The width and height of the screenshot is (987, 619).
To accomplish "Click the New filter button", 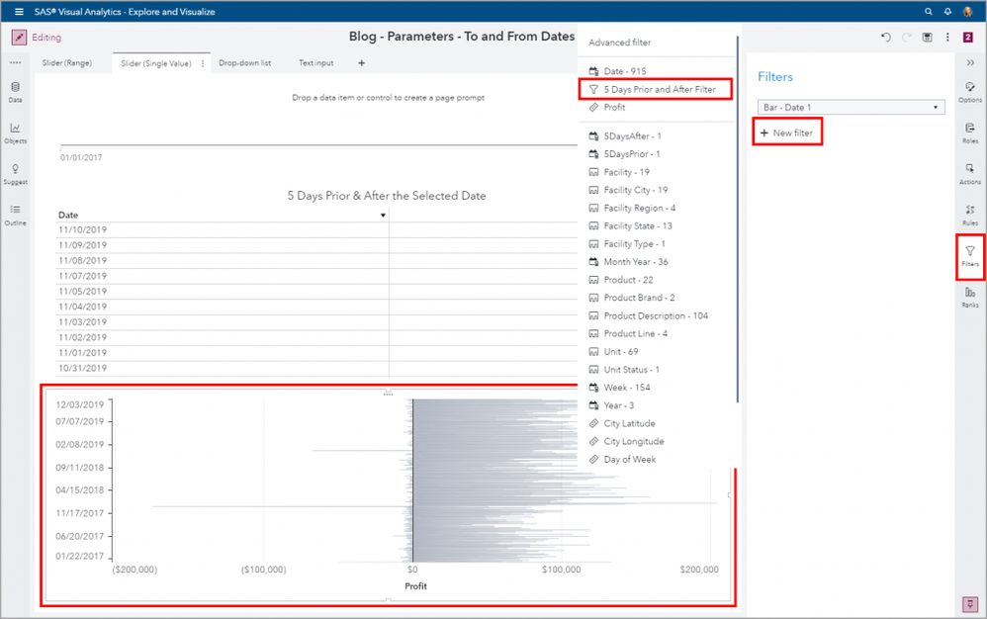I will coord(787,133).
